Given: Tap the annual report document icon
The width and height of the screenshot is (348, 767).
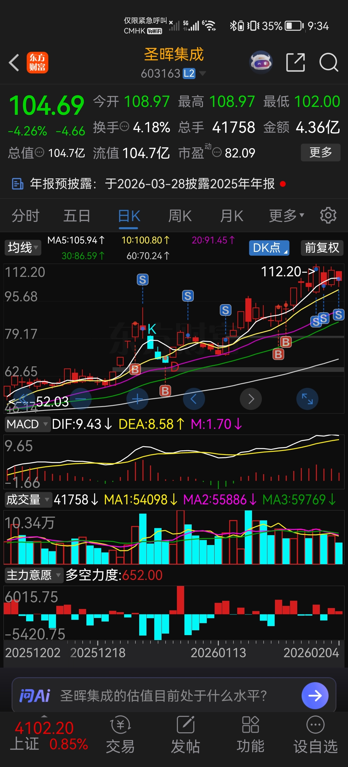Looking at the screenshot, I should click(17, 184).
